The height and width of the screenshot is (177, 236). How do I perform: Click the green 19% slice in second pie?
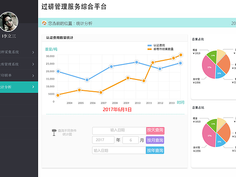[212, 125]
